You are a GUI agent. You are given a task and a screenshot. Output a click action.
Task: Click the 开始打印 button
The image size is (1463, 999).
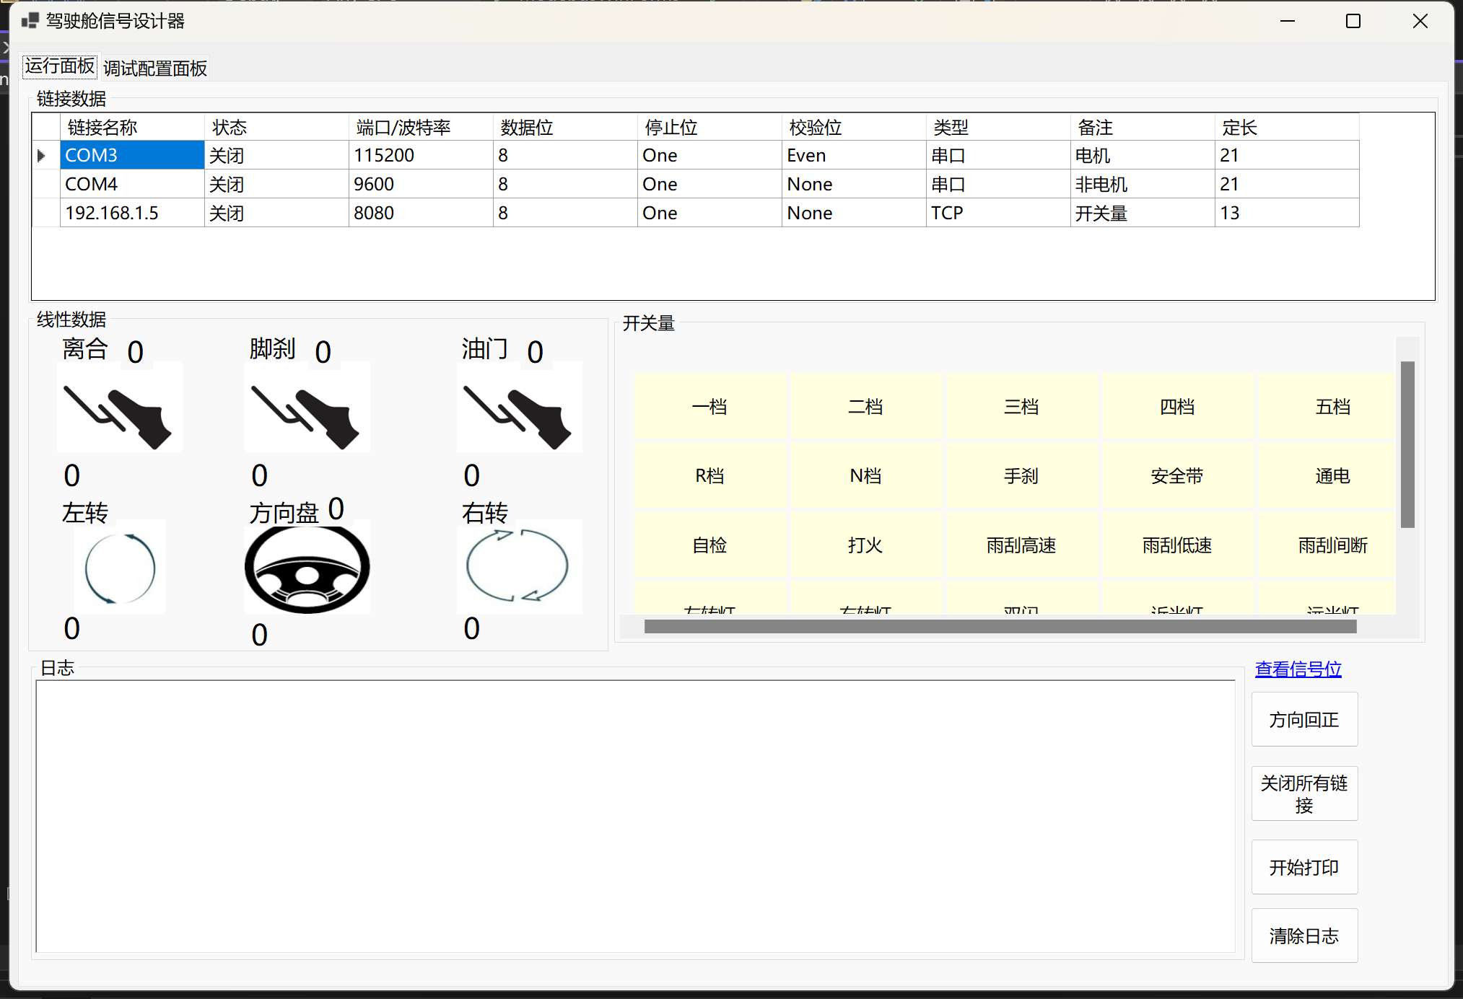point(1304,867)
